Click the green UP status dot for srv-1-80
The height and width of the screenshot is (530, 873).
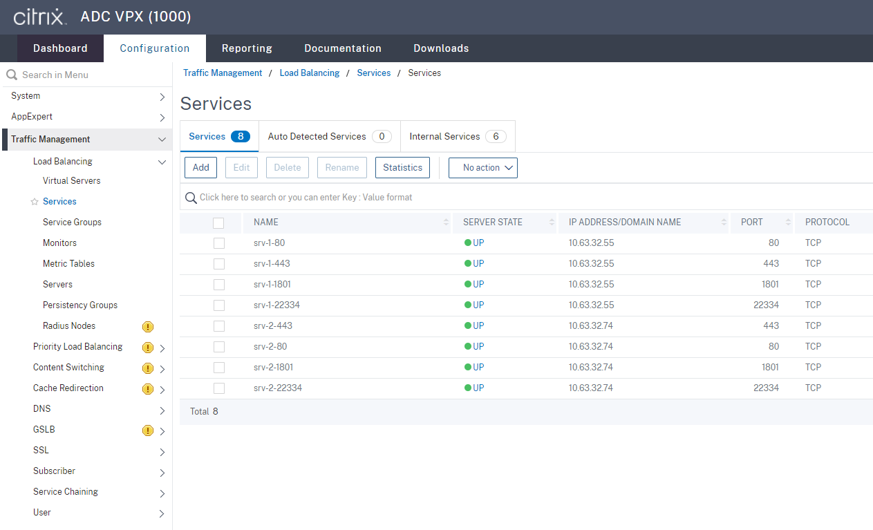coord(467,243)
